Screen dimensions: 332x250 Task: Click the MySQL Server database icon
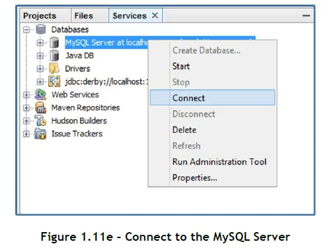click(54, 42)
